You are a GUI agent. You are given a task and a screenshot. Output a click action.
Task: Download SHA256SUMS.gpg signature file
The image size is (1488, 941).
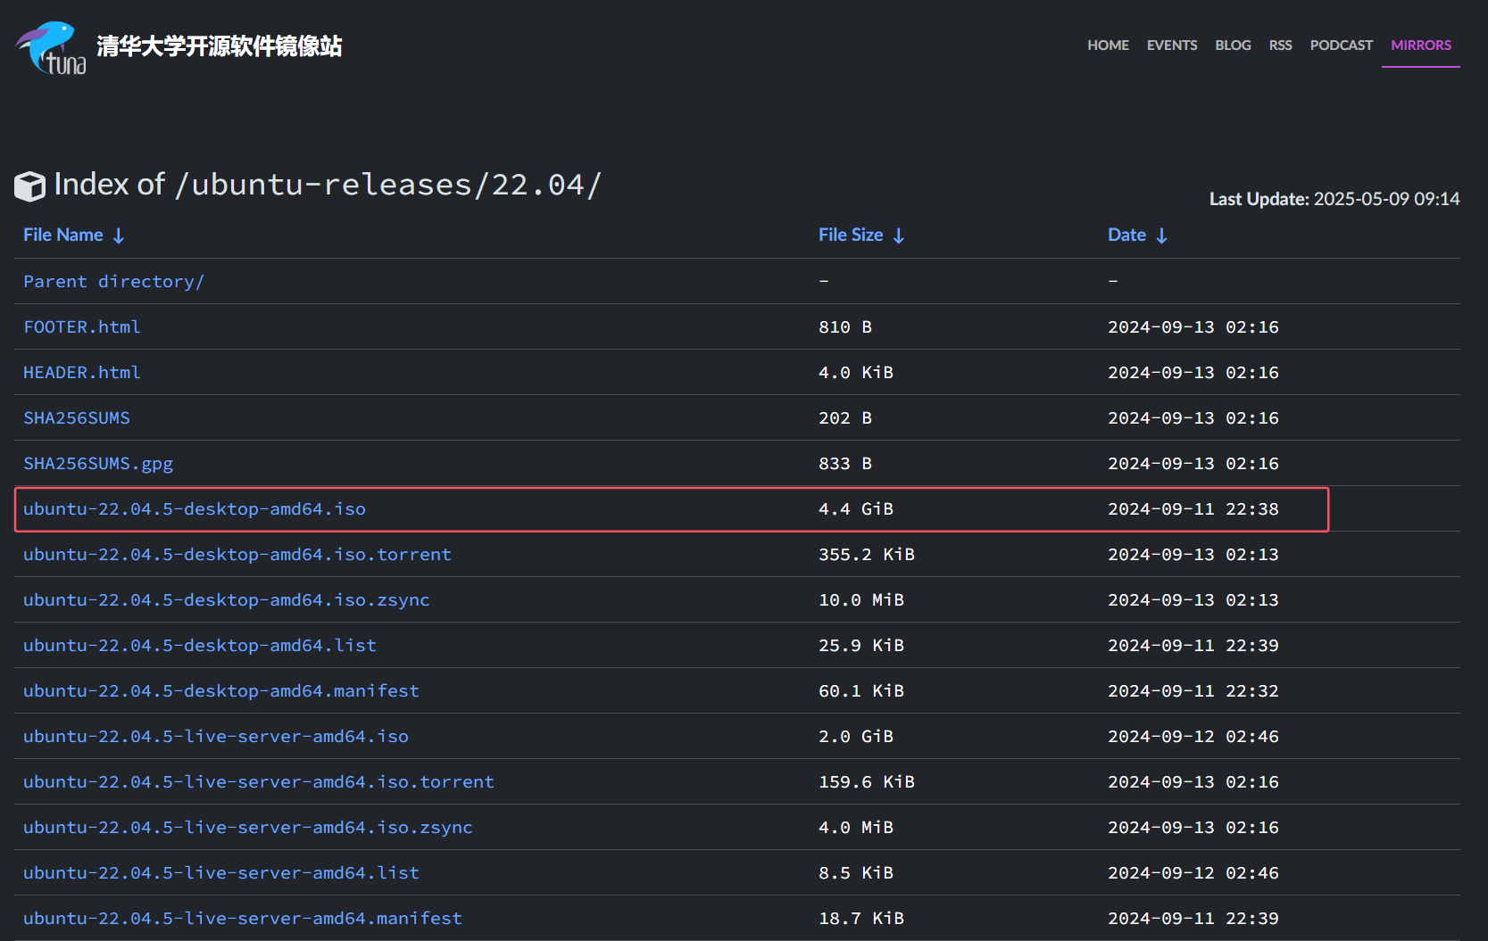(98, 464)
